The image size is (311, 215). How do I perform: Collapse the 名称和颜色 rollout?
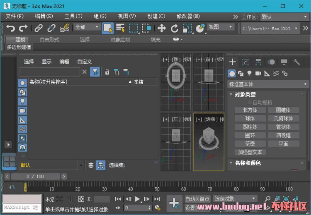[231, 163]
